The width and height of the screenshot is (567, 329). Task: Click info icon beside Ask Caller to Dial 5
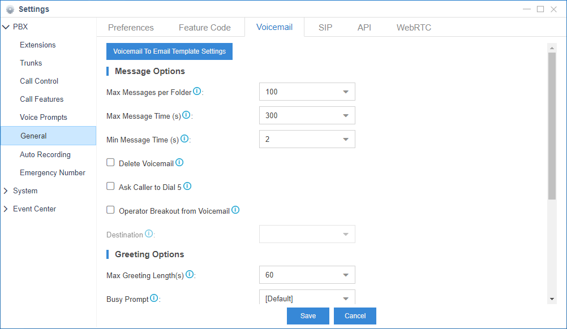[x=187, y=186]
